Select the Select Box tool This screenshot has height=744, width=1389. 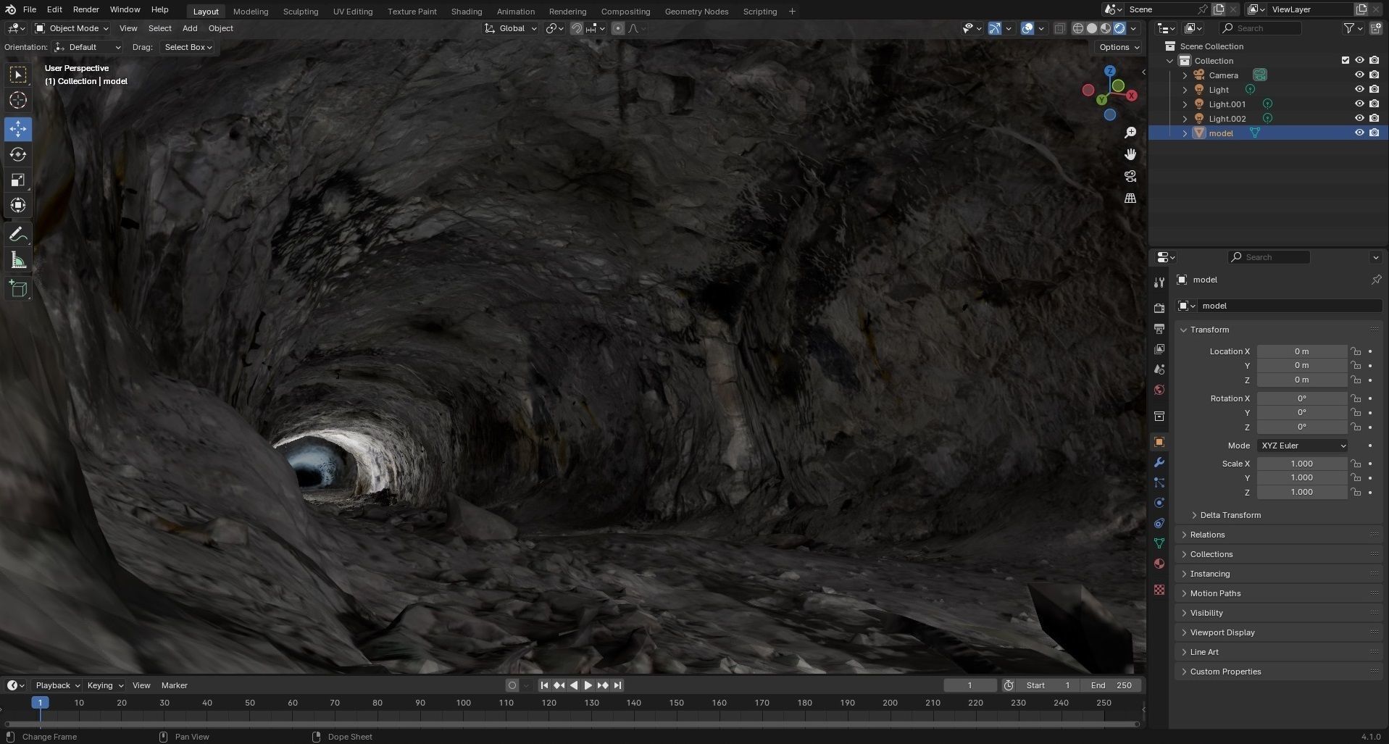18,75
